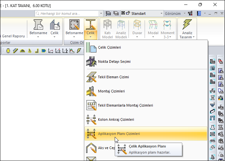The width and height of the screenshot is (225, 161).
Task: Click the rainbow color spectrum report icon
Action: (221, 98)
